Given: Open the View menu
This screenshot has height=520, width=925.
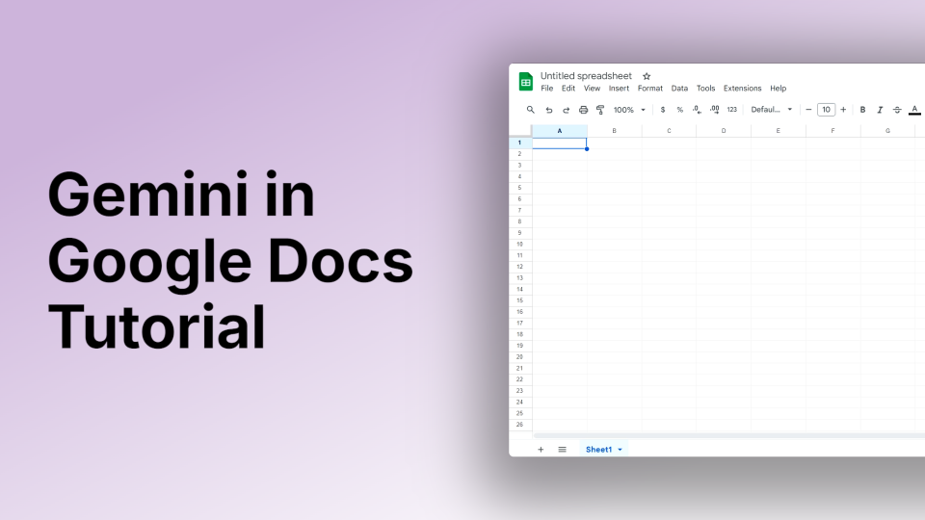Looking at the screenshot, I should coord(592,89).
